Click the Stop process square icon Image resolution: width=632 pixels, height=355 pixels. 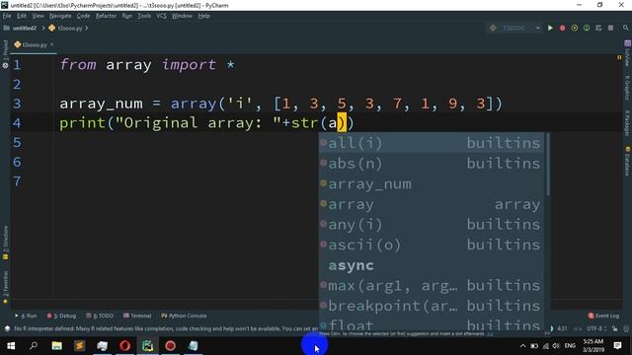pyautogui.click(x=610, y=29)
